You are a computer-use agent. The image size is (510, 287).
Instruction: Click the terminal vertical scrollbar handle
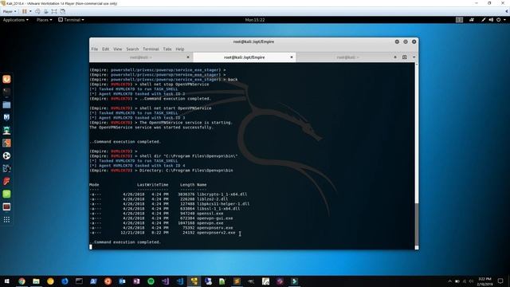pyautogui.click(x=417, y=225)
